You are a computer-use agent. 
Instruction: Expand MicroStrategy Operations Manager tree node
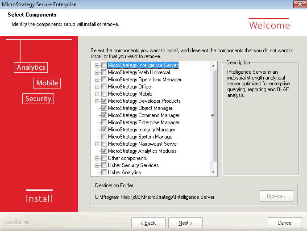(97, 80)
